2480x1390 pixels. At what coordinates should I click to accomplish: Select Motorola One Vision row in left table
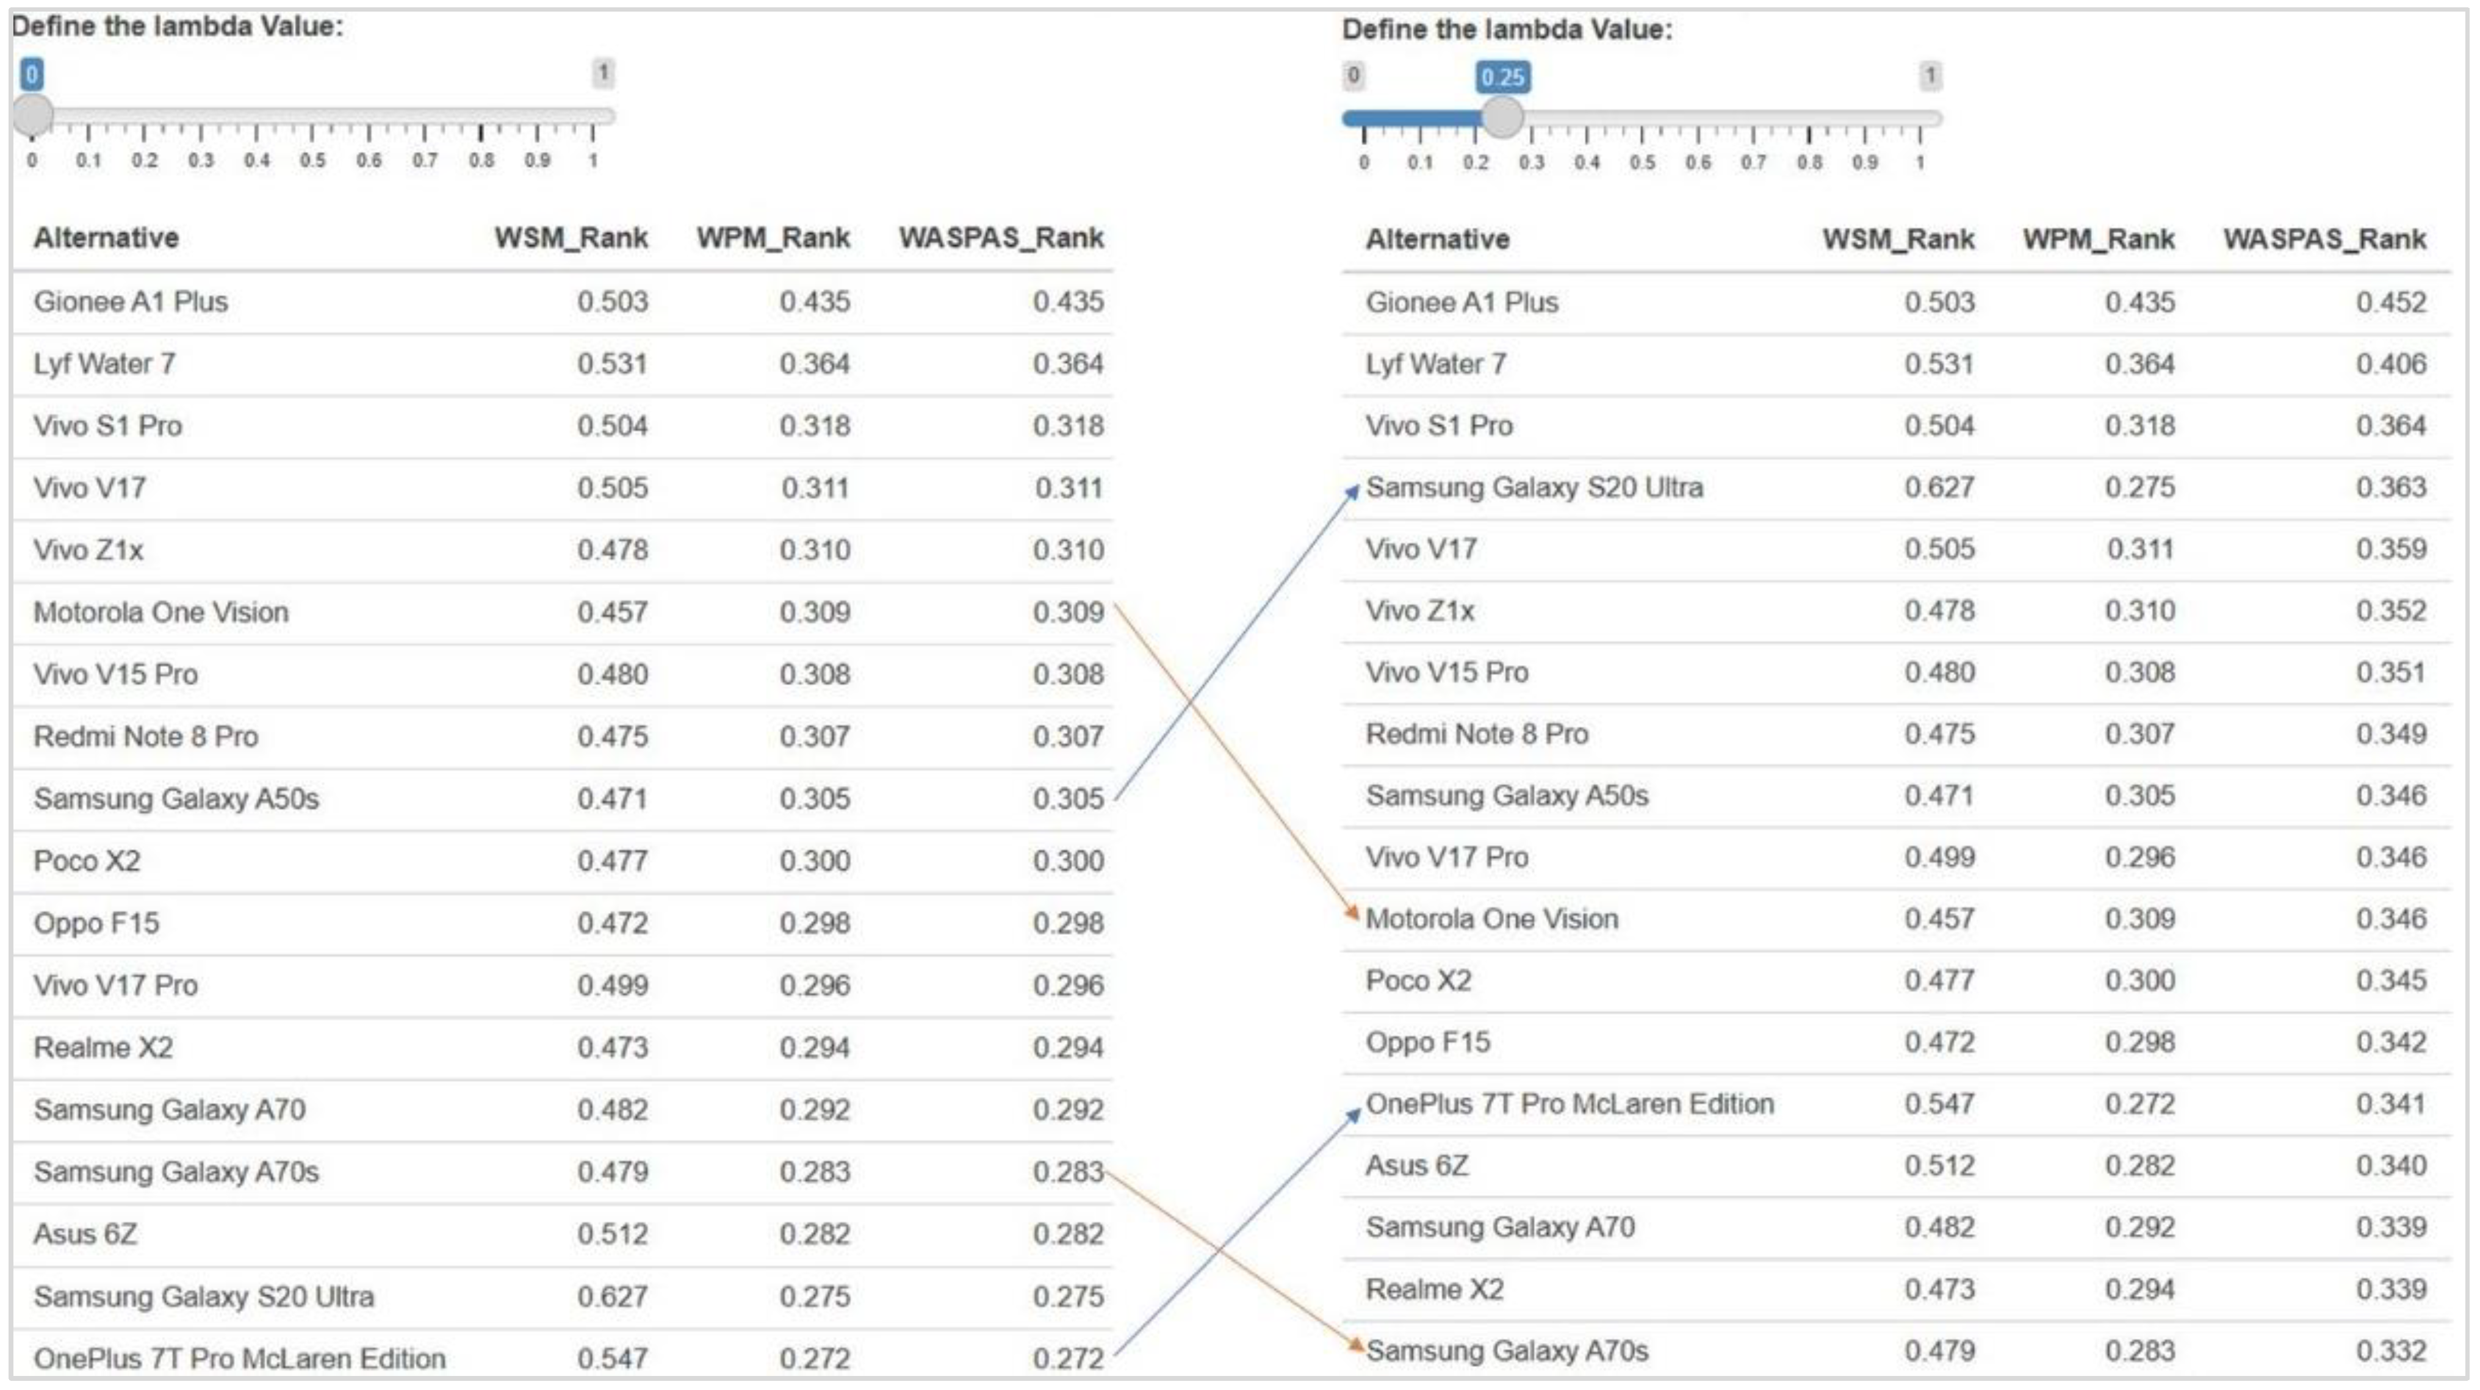pos(160,612)
